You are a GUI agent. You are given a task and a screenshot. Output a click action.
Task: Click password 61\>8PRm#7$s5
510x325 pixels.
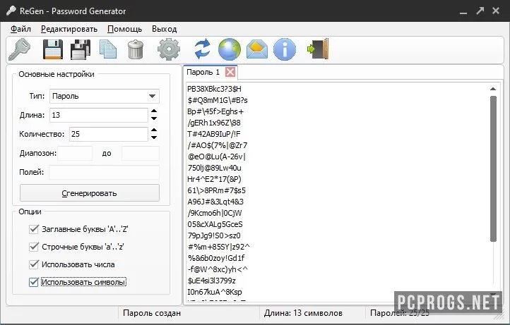(x=217, y=190)
